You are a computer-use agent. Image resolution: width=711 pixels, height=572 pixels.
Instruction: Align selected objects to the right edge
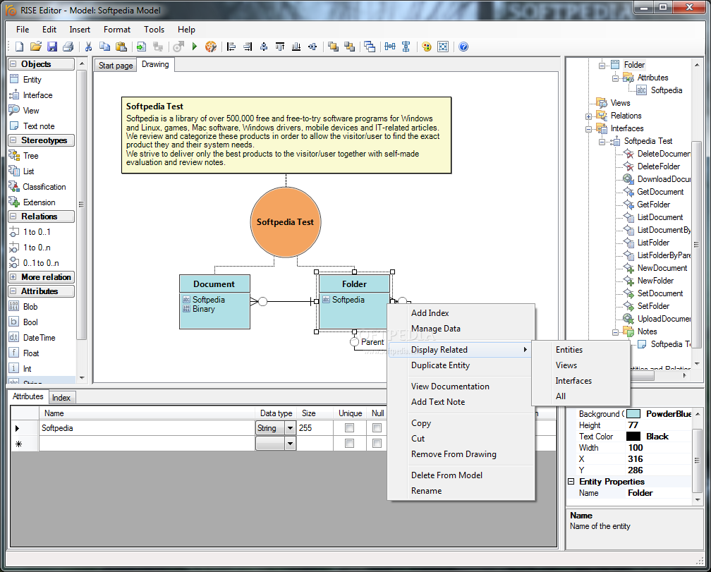tap(248, 47)
